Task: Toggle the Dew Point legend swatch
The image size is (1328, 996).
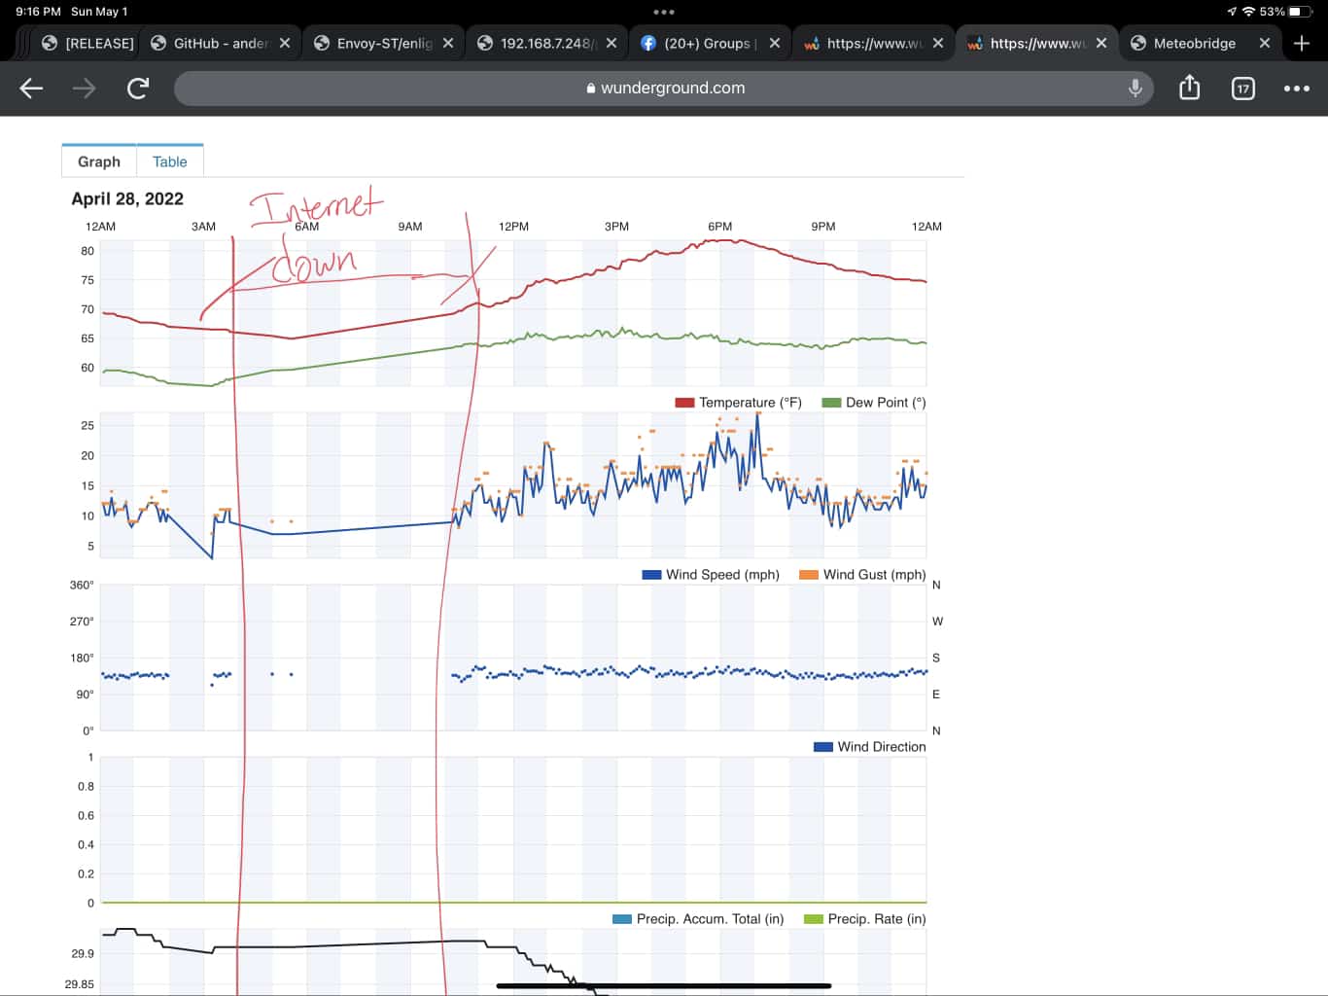Action: tap(831, 403)
